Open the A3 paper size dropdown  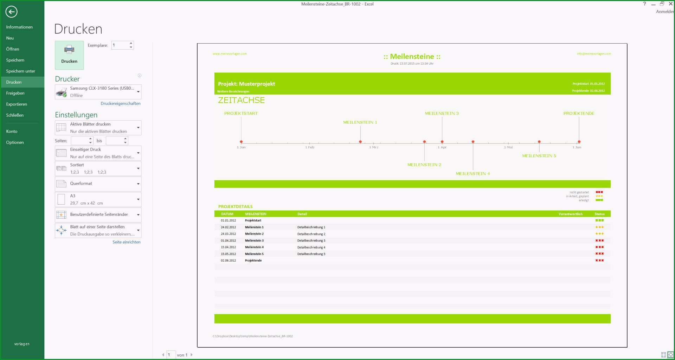pyautogui.click(x=98, y=199)
